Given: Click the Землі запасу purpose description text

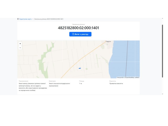Looking at the screenshot, I should coord(33,87).
